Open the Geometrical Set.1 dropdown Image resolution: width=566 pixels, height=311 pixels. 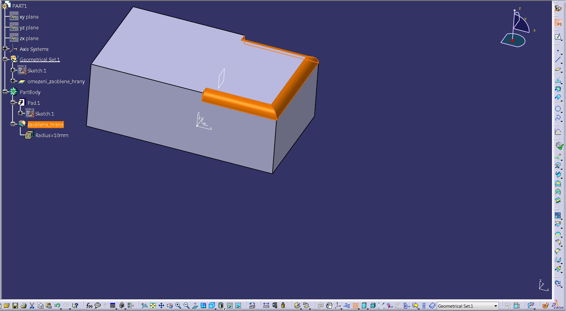click(x=496, y=306)
